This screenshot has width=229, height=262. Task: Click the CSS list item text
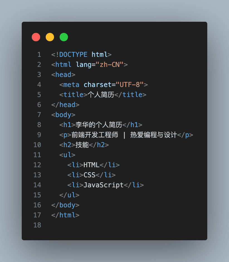tap(89, 175)
